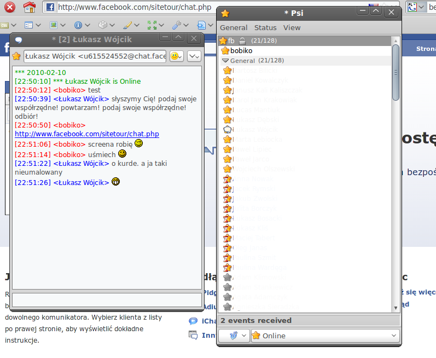Open the General menu in Psi
Viewport: 436px width, 358px height.
(x=234, y=27)
